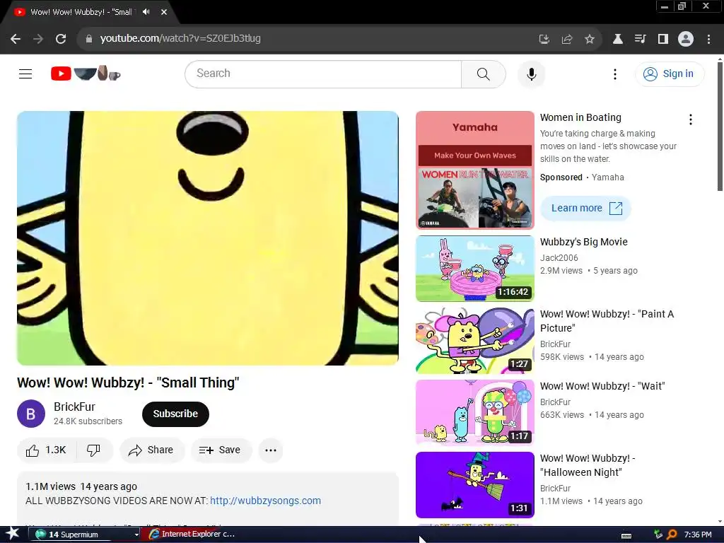Open Wubbzy's Big Movie thumbnail
This screenshot has width=724, height=543.
coord(475,268)
